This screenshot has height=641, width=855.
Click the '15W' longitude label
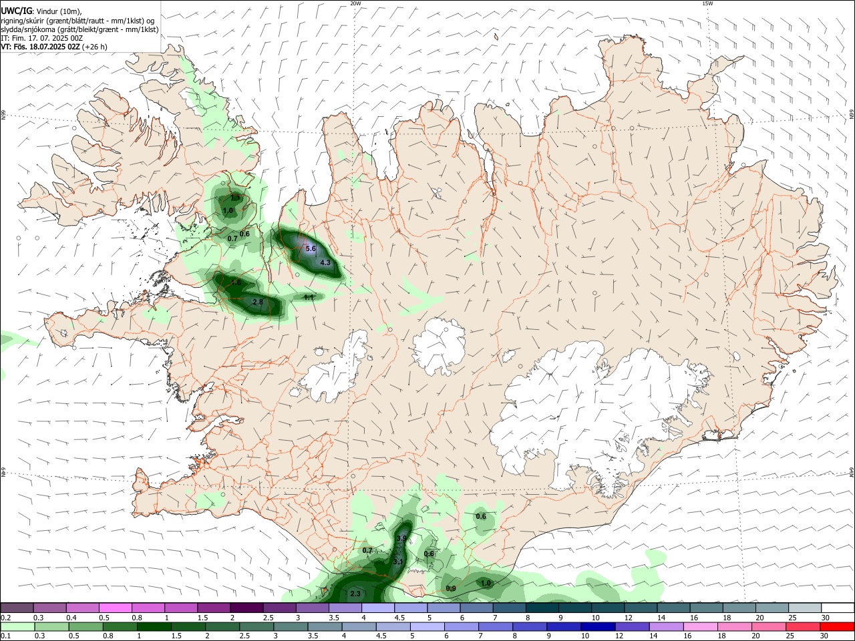click(x=707, y=3)
